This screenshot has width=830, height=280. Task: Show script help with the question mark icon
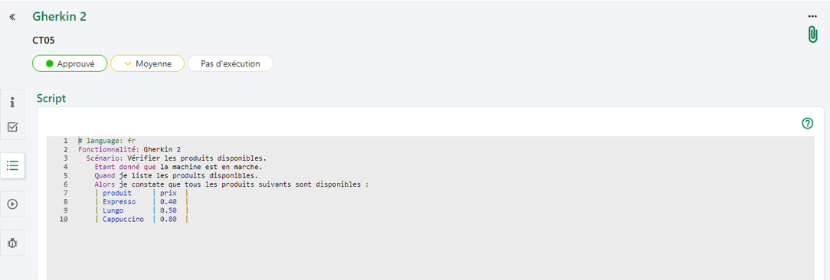click(807, 123)
